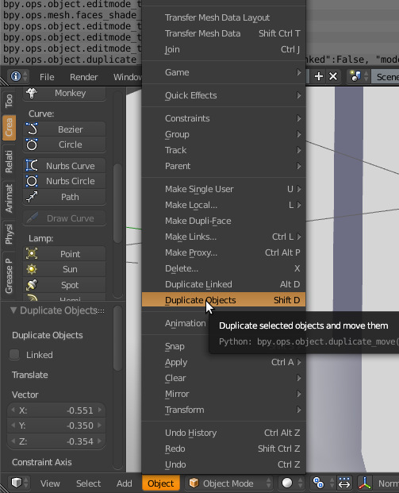399x493 pixels.
Task: Add a Monkey mesh
Action: pos(64,94)
